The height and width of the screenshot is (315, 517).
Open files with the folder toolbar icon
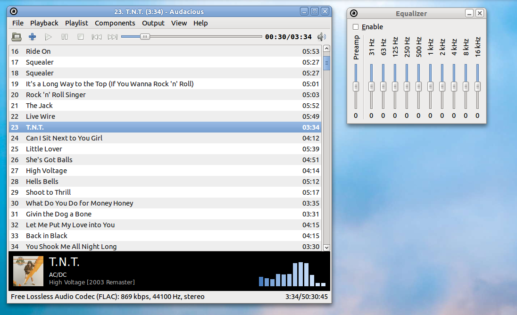point(17,37)
